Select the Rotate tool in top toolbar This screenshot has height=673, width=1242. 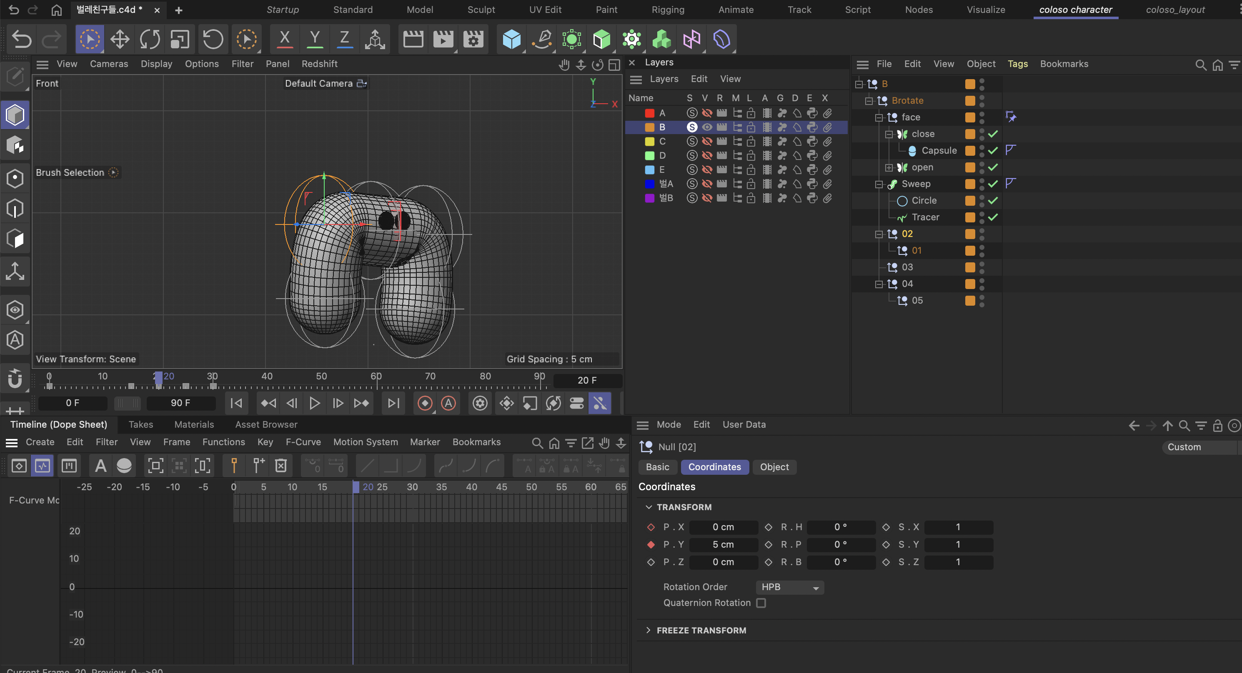[x=150, y=39]
